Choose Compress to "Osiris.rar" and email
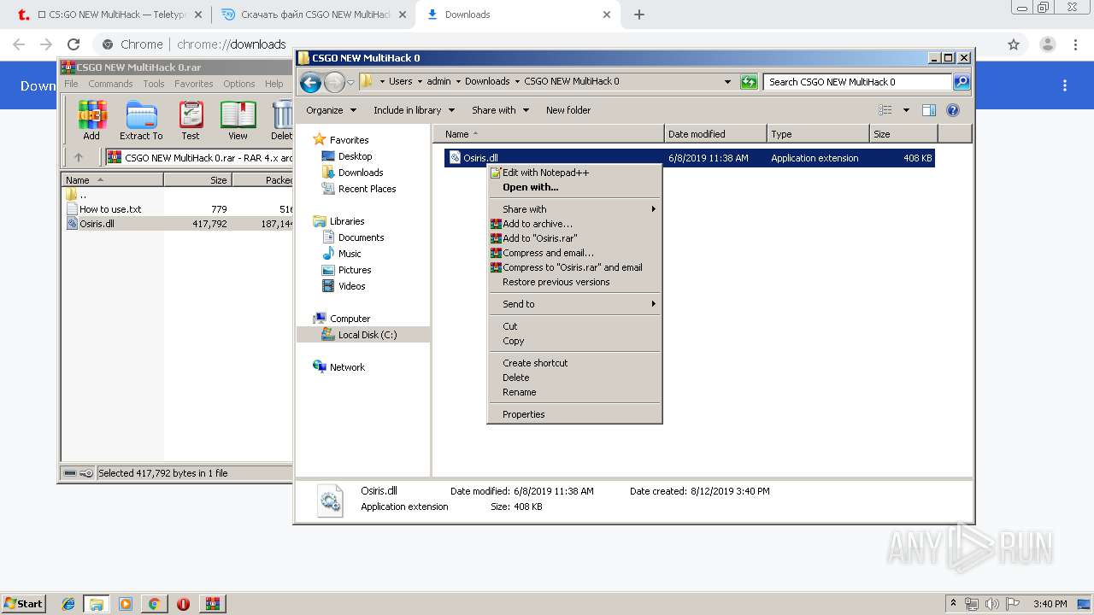The height and width of the screenshot is (615, 1094). click(x=573, y=267)
